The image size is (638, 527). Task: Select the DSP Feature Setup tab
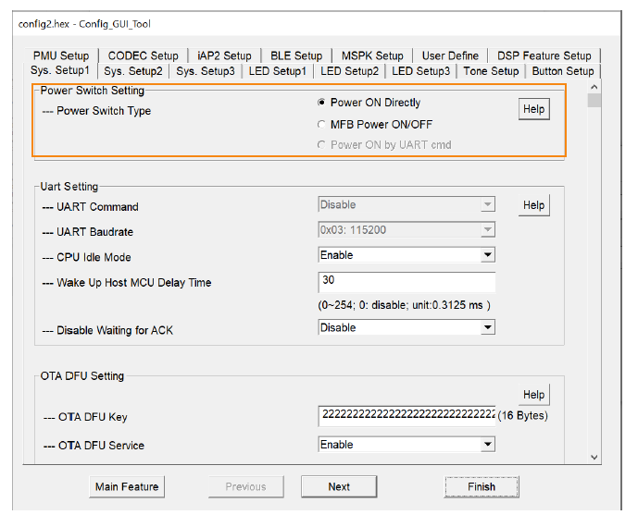point(544,55)
